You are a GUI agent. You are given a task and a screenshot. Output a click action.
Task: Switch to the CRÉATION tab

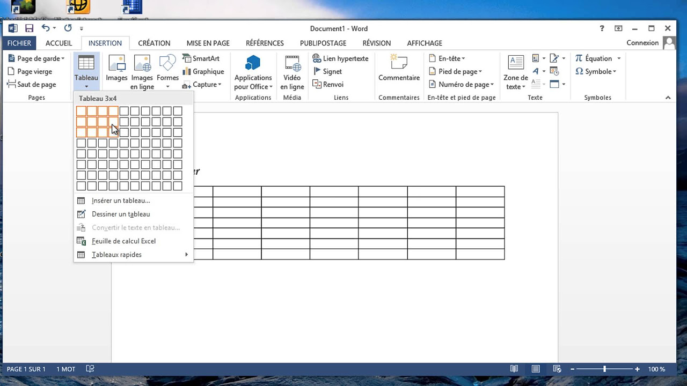(154, 43)
